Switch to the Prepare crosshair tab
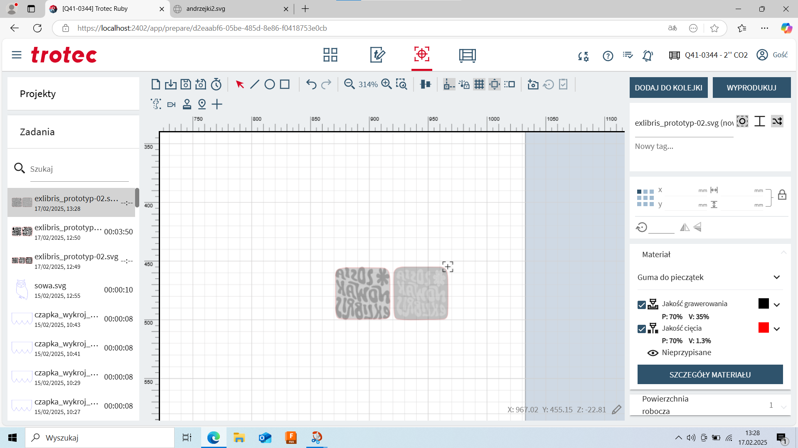 coord(422,54)
